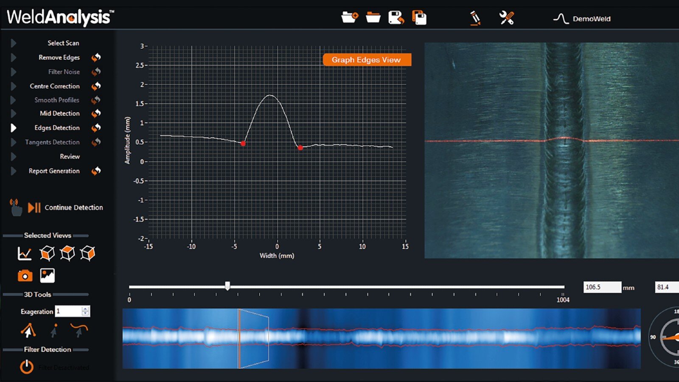Viewport: 679px width, 382px height.
Task: Show the picture image view
Action: (47, 275)
